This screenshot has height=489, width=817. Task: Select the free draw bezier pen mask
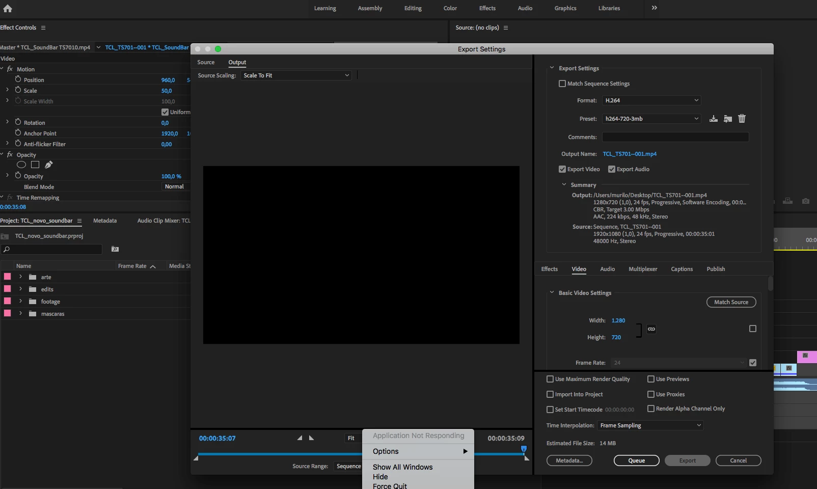click(x=49, y=165)
